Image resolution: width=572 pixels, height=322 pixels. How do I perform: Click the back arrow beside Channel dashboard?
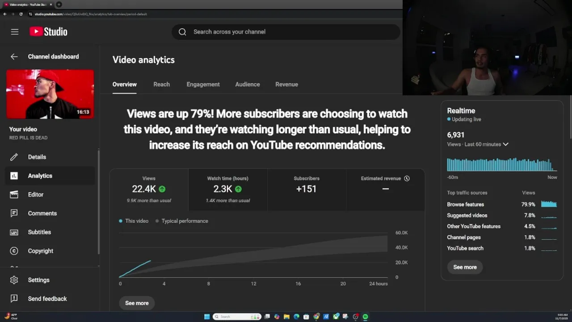14,56
